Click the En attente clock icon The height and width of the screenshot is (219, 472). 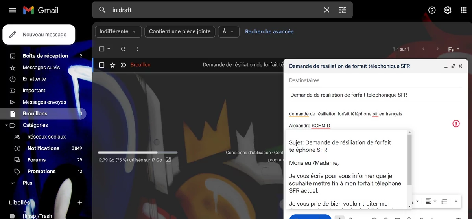13,79
